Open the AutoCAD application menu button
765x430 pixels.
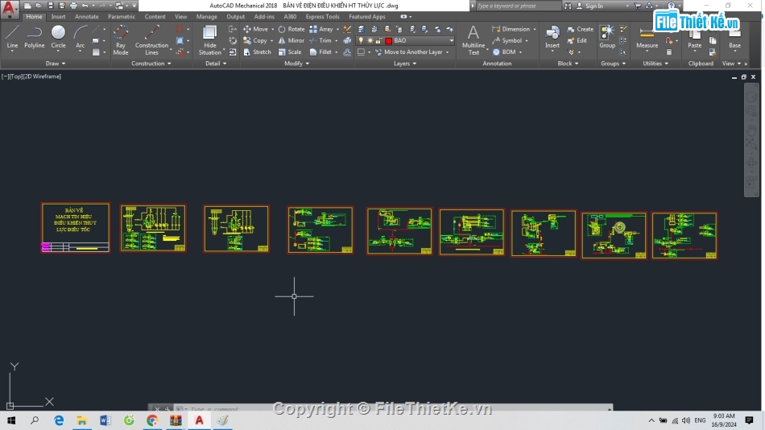pos(9,9)
